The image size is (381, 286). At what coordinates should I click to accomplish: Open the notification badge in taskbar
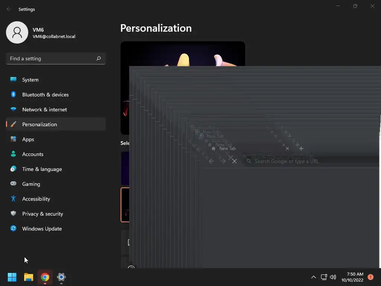tap(371, 277)
